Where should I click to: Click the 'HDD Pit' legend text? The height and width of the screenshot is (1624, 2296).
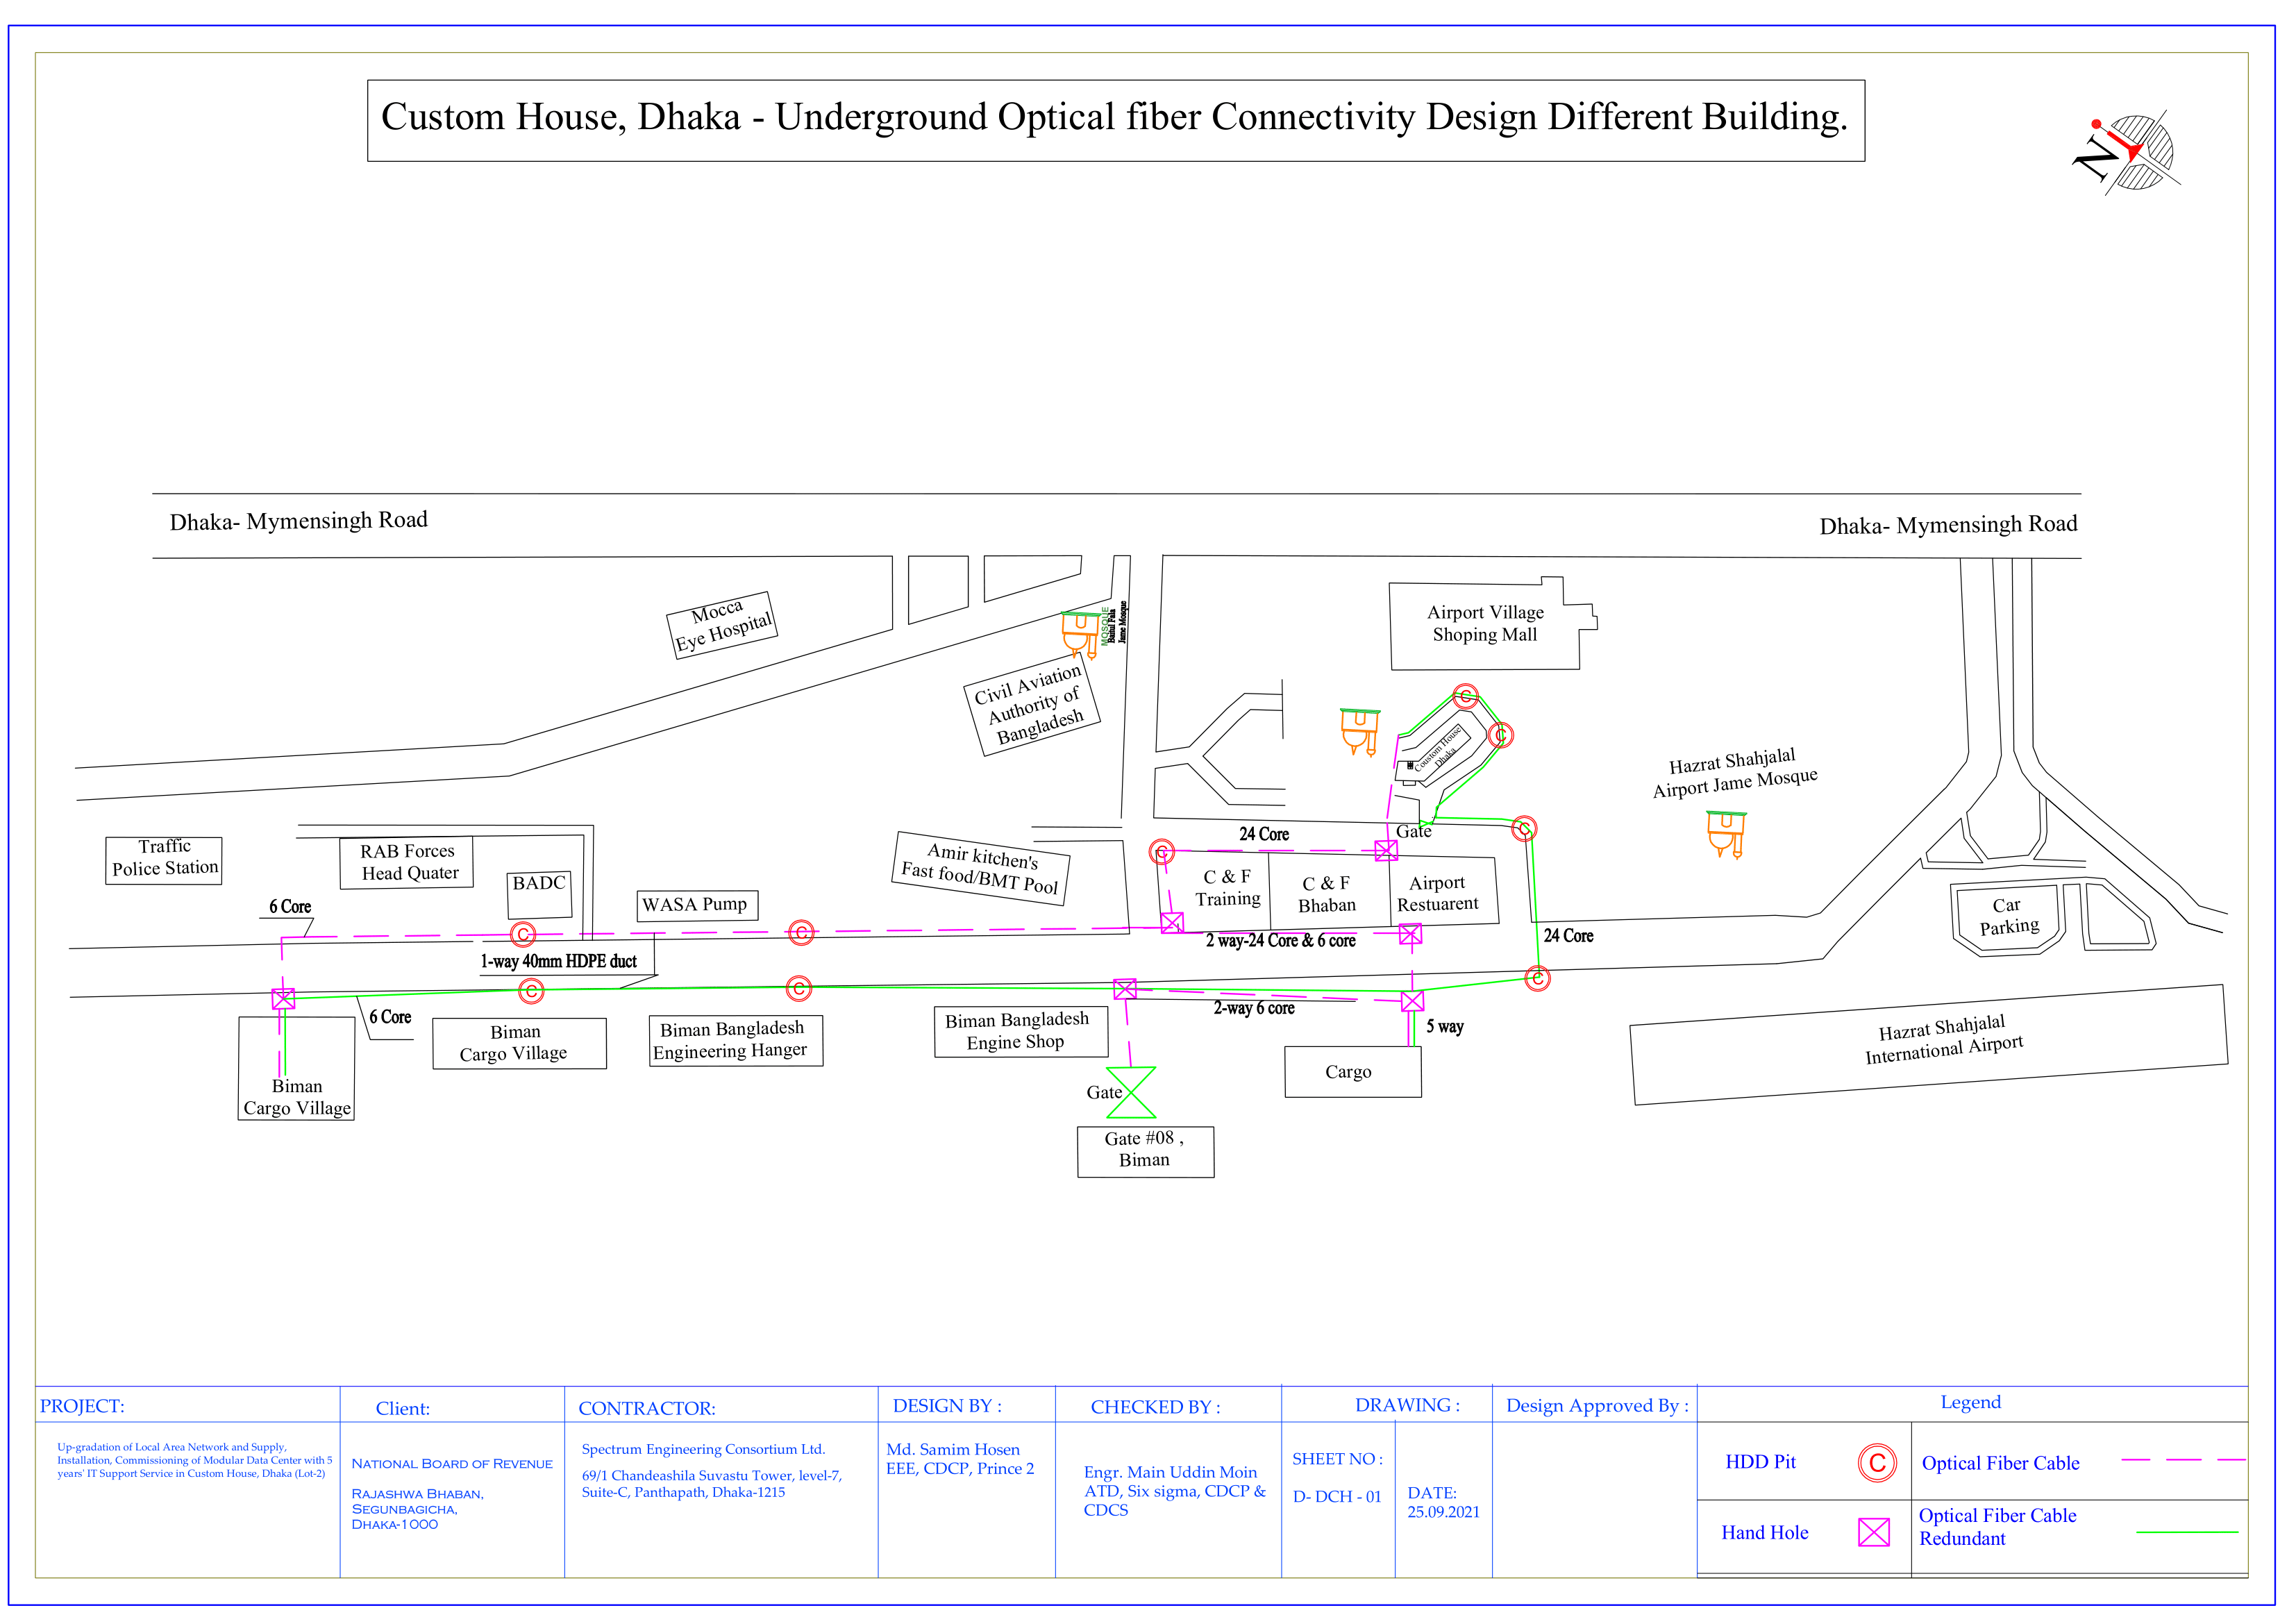click(1760, 1462)
